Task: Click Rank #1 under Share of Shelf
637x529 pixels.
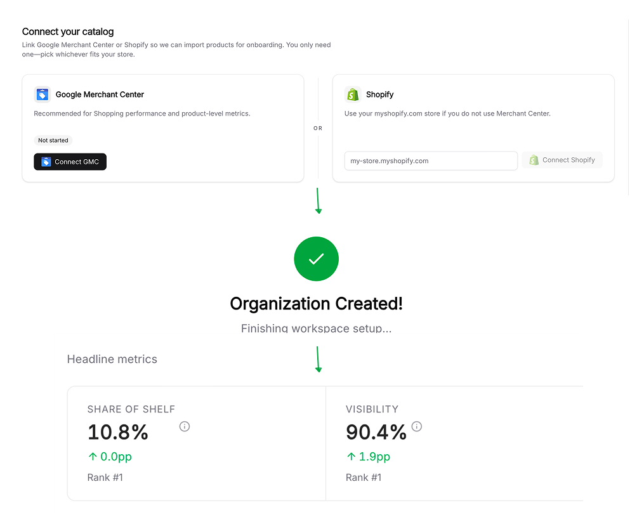Action: coord(105,478)
